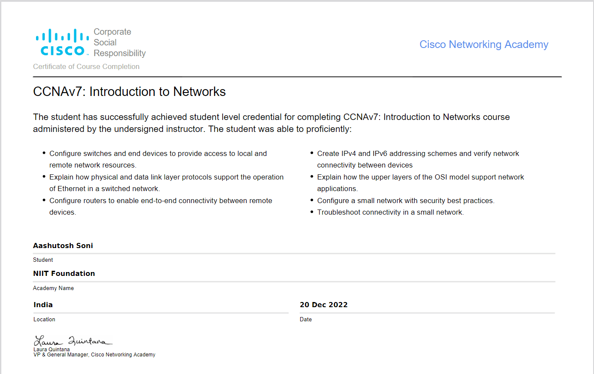Viewport: 594px width, 374px height.
Task: Click the VP & General Manager title line
Action: pyautogui.click(x=94, y=355)
